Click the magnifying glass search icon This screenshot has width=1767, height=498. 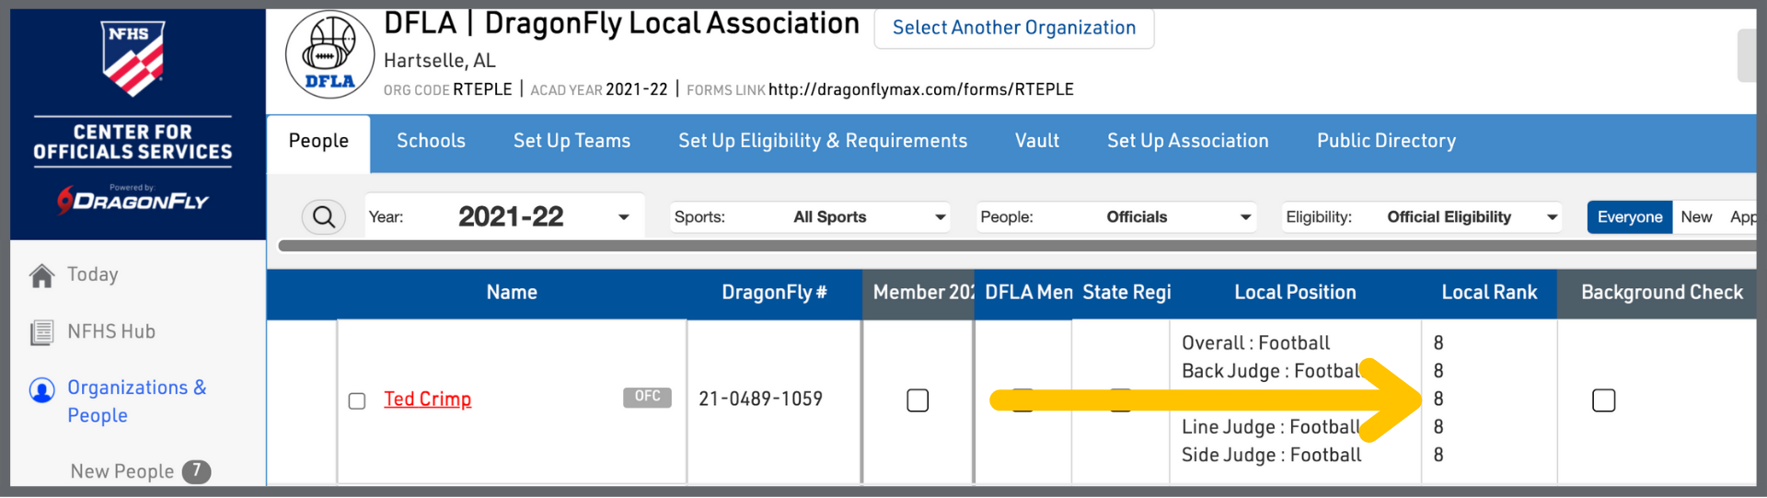click(323, 217)
